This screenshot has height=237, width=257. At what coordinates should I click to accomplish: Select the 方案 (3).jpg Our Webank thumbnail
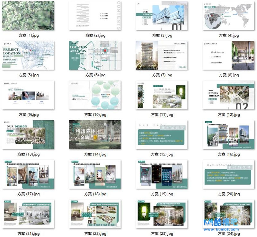pyautogui.click(x=162, y=16)
